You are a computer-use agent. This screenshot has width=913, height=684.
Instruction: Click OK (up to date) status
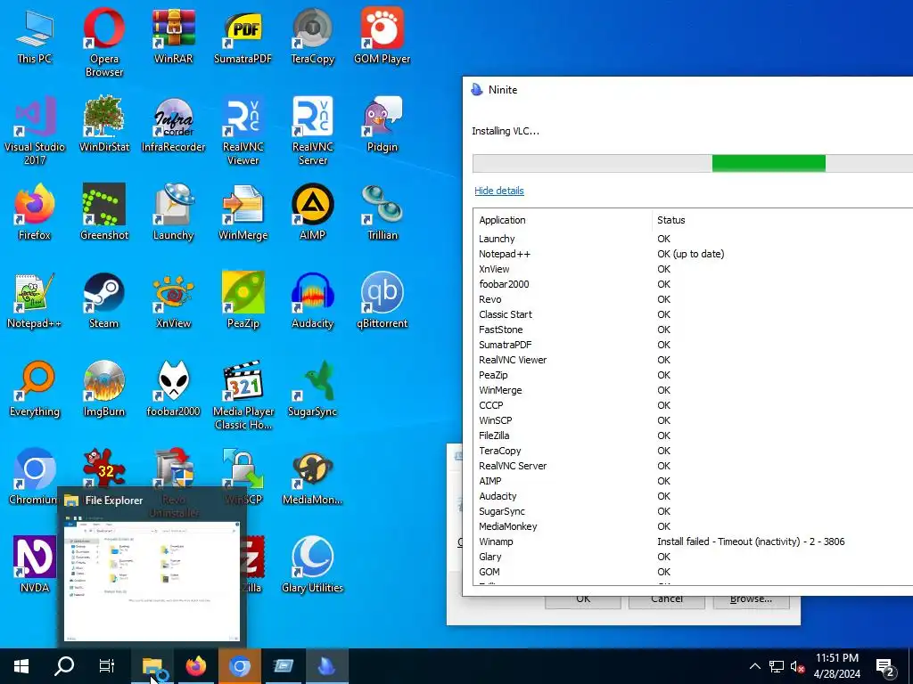click(691, 254)
